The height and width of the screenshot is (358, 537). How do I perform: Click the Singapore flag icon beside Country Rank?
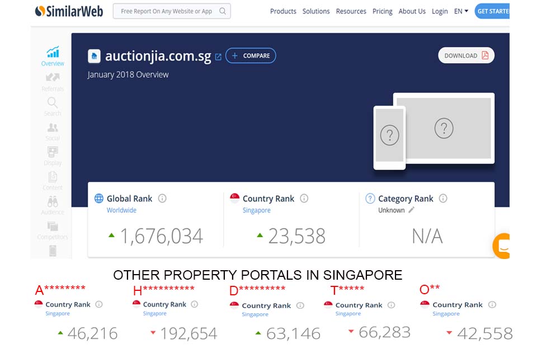click(x=234, y=199)
